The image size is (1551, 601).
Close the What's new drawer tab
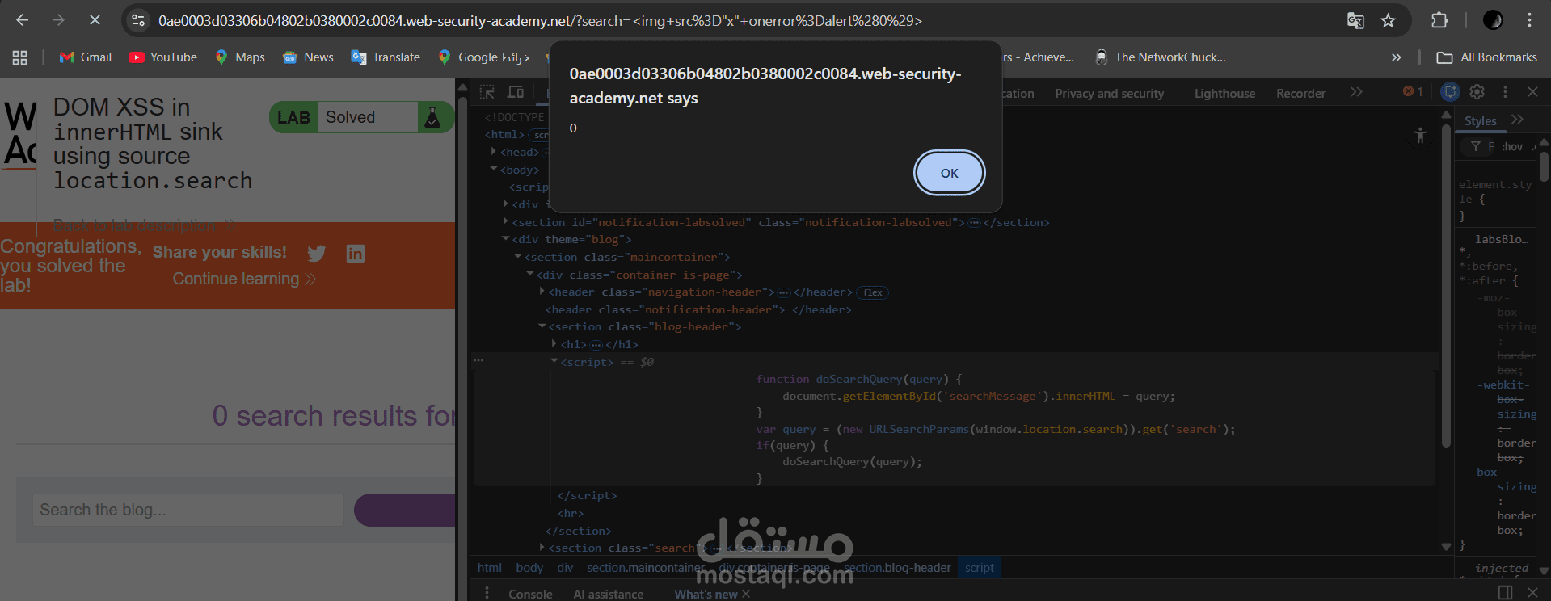746,594
